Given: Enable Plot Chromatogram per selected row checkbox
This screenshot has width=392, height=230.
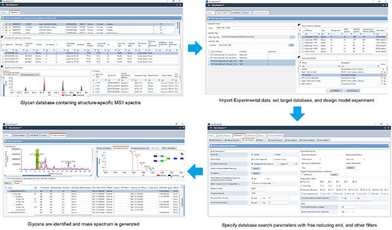Looking at the screenshot, I should pos(6,178).
